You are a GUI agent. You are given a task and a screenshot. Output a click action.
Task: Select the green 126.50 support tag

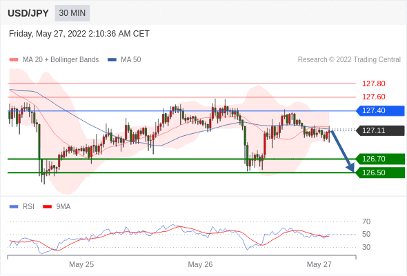tap(380, 172)
